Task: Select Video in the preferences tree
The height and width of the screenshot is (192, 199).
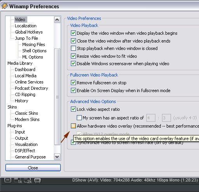Action: [x=21, y=20]
